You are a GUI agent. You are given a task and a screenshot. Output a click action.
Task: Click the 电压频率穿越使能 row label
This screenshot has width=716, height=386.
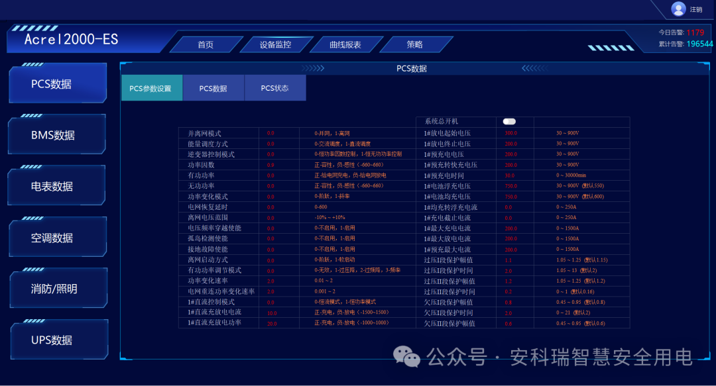pos(215,228)
